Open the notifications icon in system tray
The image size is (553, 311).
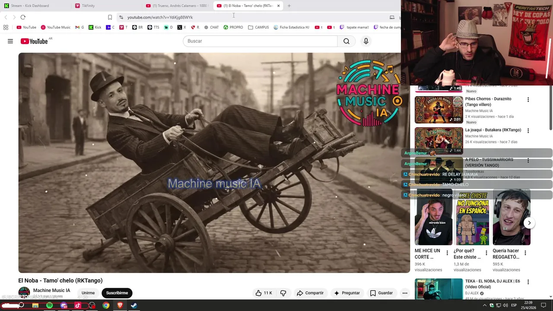(543, 305)
